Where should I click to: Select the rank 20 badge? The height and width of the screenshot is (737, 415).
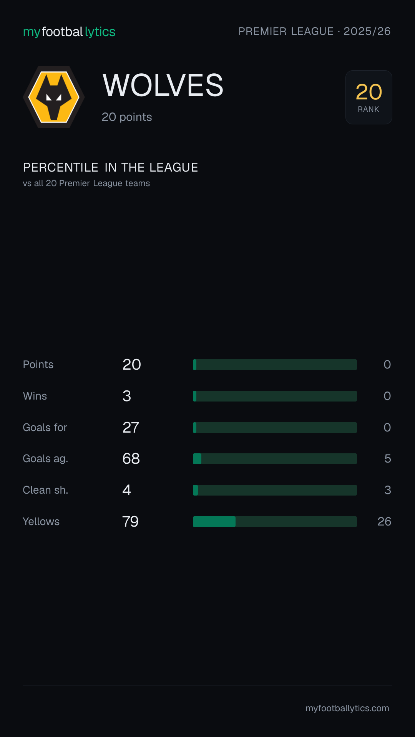369,97
